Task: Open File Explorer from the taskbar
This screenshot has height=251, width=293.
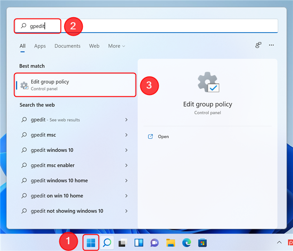Action: click(170, 242)
